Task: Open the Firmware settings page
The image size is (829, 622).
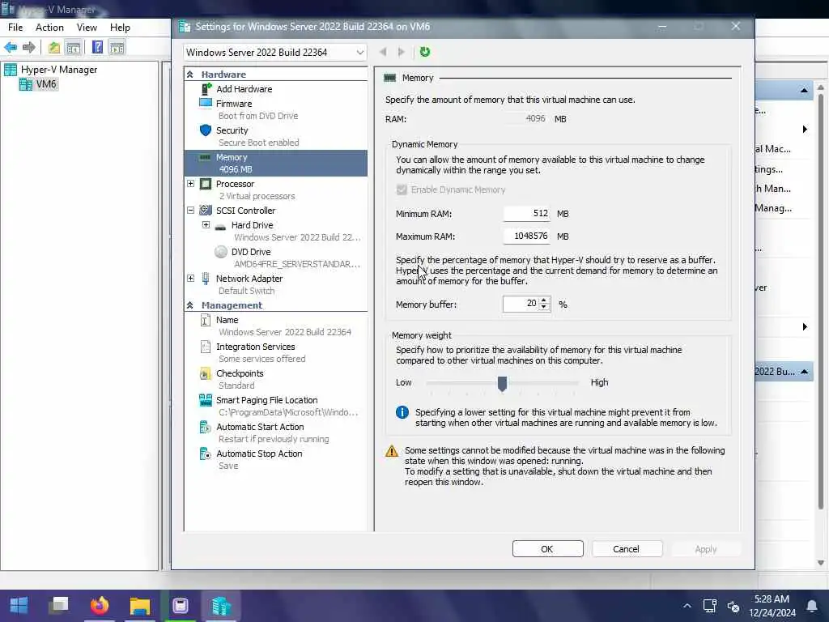Action: click(234, 104)
